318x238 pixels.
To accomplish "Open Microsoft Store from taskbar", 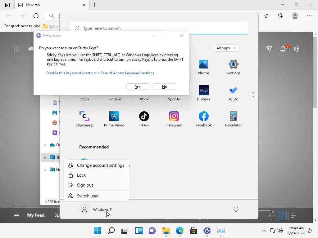I will (193, 231).
